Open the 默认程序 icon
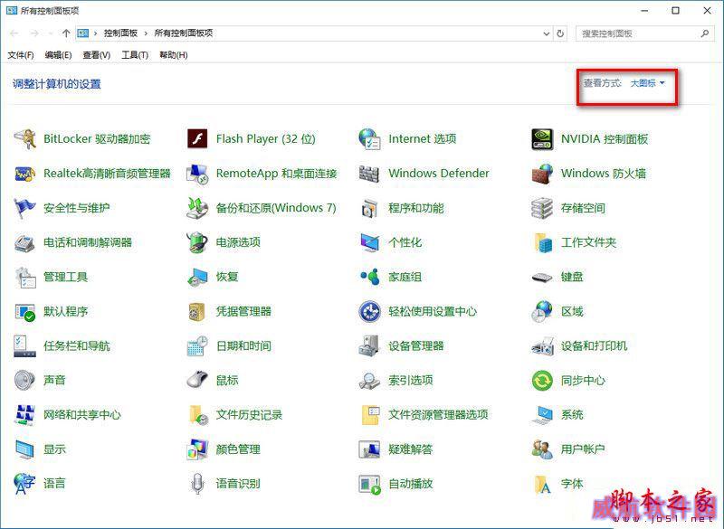Image resolution: width=724 pixels, height=529 pixels. pos(25,312)
